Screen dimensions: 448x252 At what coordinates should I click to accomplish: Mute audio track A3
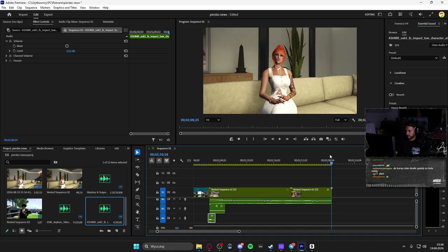174,209
